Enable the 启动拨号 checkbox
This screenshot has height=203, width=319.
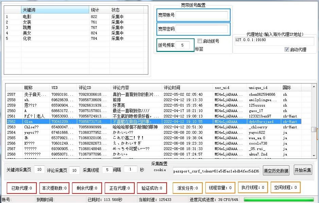200,41
